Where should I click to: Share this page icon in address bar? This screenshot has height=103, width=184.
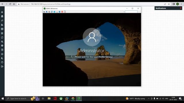(x=165, y=4)
